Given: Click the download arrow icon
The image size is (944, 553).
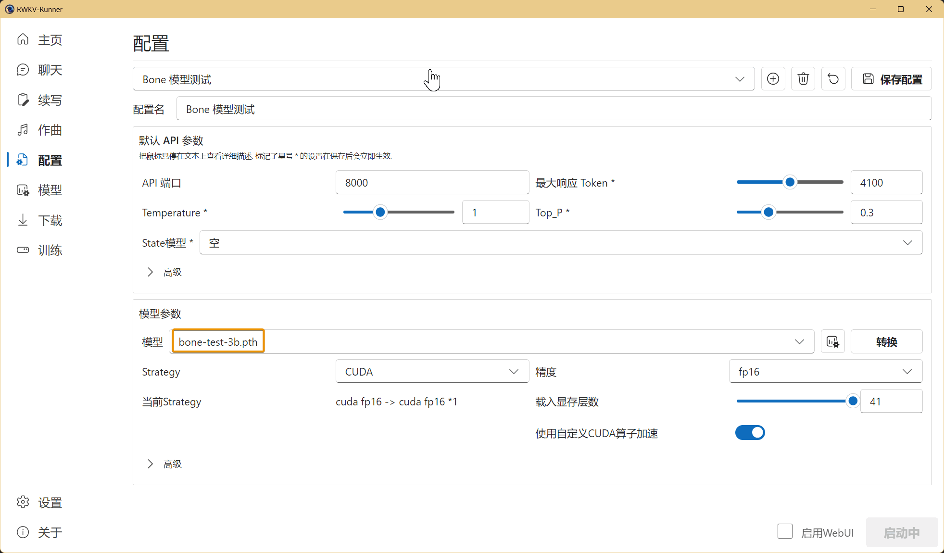Looking at the screenshot, I should (23, 220).
